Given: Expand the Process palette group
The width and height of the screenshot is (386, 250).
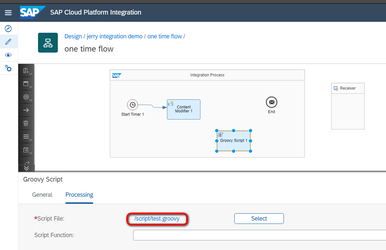Looking at the screenshot, I should pos(26,84).
